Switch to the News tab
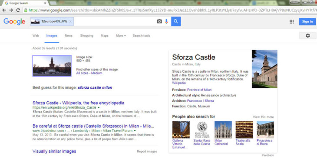This screenshot has height=158, width=317. click(69, 35)
